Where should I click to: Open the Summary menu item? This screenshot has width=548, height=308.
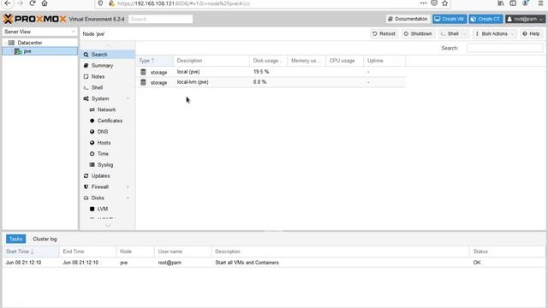tap(107, 66)
